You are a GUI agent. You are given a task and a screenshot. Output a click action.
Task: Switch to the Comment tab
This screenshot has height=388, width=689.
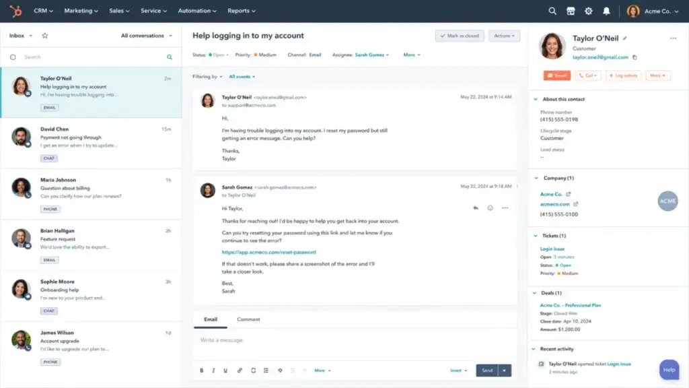pyautogui.click(x=248, y=319)
